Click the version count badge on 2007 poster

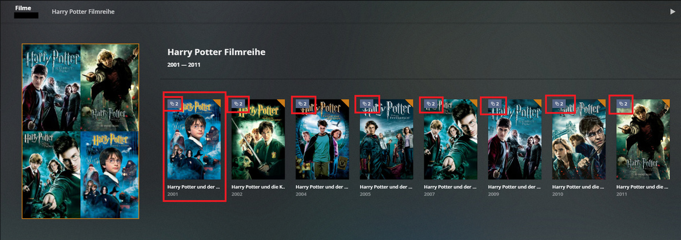coord(431,104)
